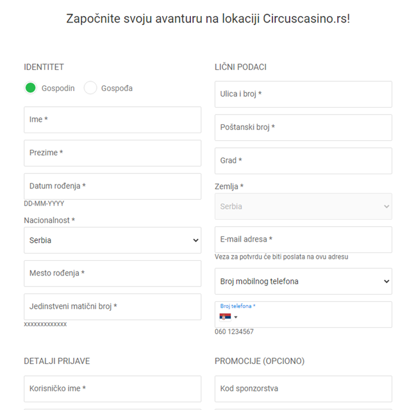Open the Nacionalnost dropdown

point(112,240)
